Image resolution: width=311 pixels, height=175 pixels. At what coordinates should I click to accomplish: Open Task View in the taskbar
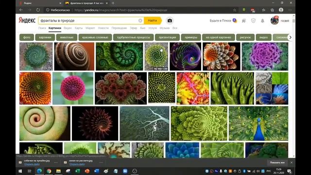pyautogui.click(x=29, y=171)
